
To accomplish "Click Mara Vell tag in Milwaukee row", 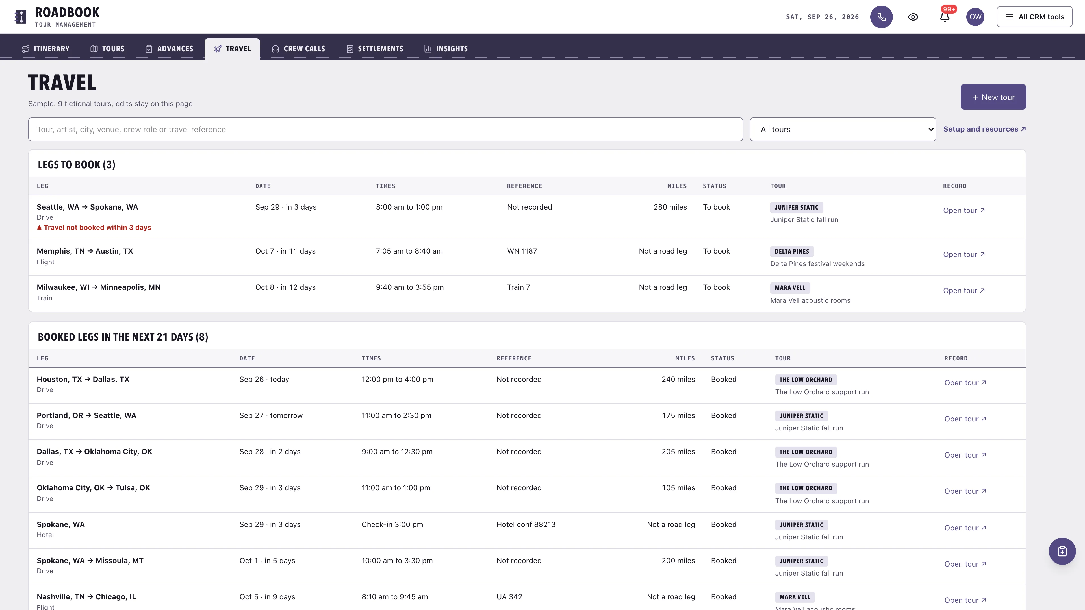I will 790,287.
